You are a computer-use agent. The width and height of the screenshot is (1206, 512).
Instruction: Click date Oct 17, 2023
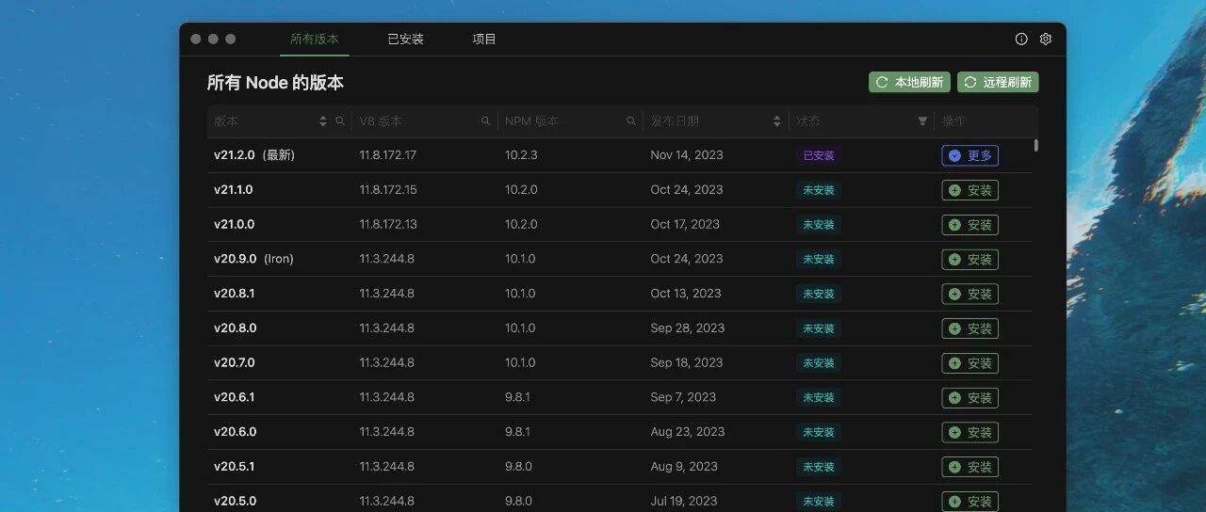[685, 225]
